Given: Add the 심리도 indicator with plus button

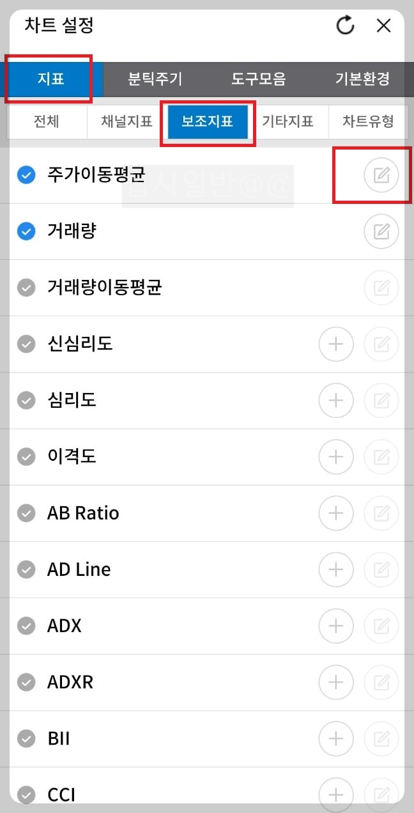Looking at the screenshot, I should [x=336, y=401].
